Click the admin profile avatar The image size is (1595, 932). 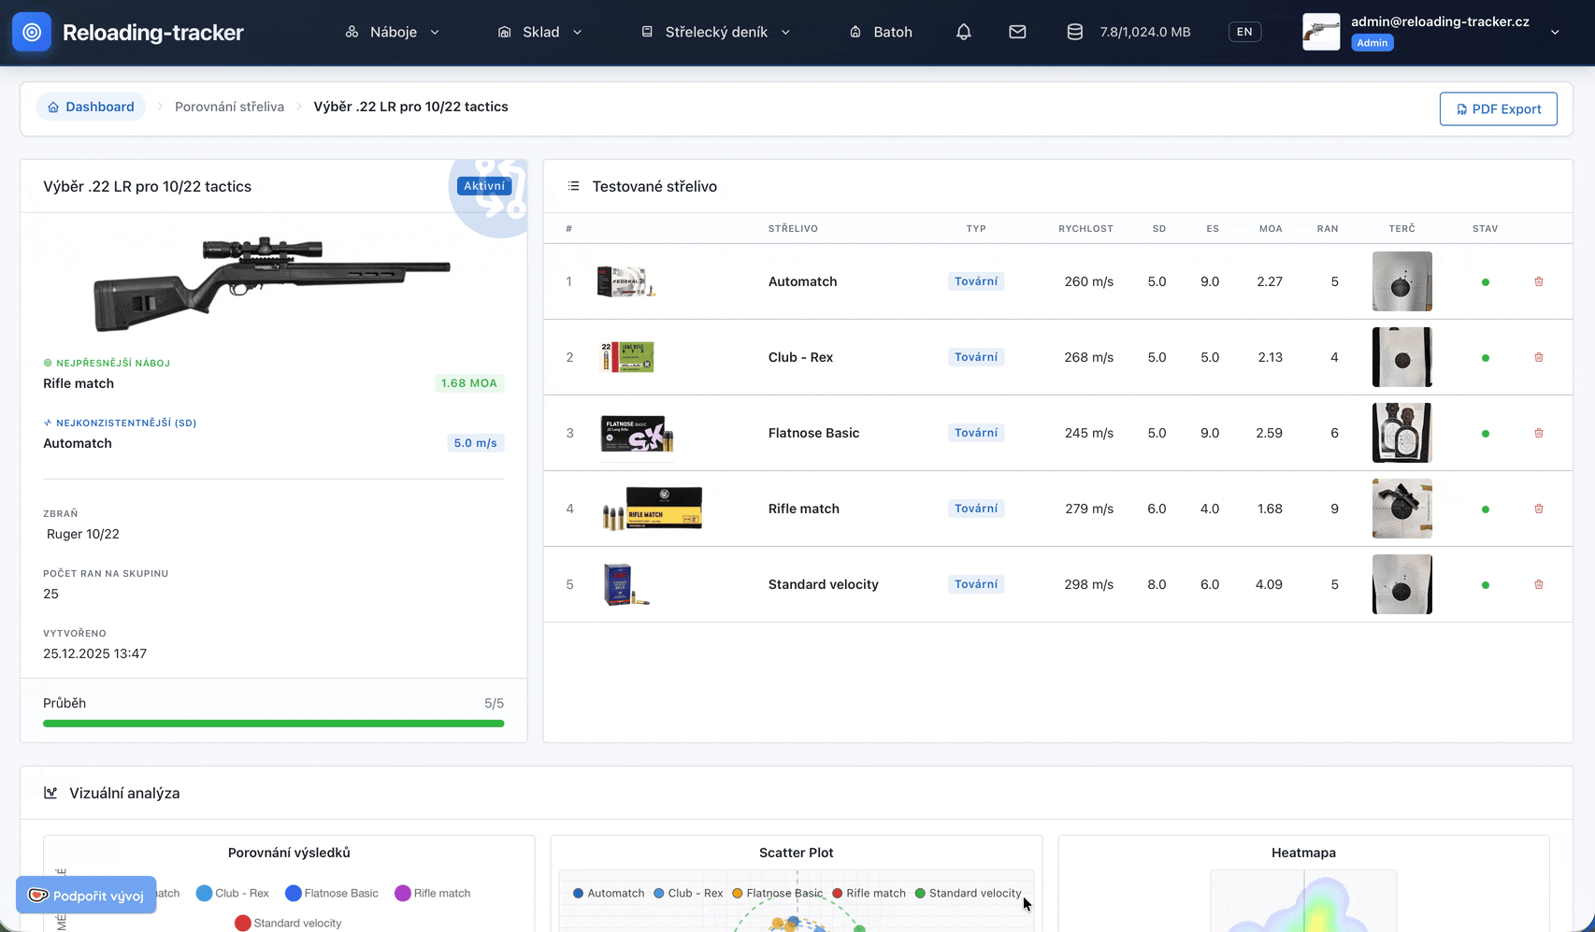point(1320,32)
